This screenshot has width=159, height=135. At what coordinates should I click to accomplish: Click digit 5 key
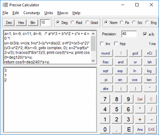click(117, 109)
